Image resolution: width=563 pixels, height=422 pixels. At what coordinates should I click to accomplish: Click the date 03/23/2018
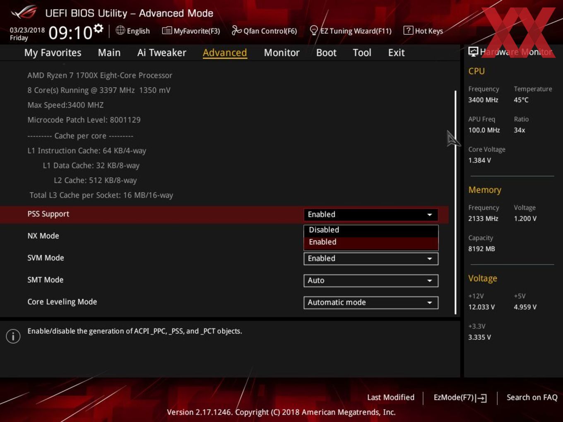[x=27, y=30]
